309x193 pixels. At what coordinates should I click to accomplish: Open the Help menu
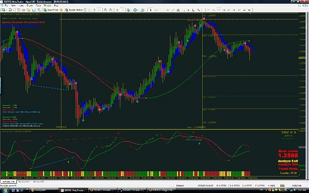[x=56, y=5]
